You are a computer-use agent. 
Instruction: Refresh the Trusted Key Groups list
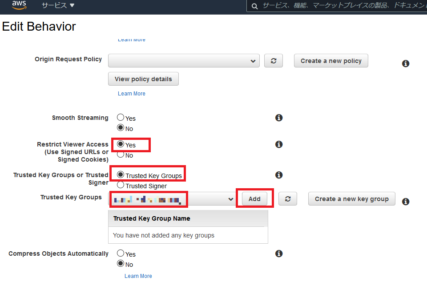point(288,199)
